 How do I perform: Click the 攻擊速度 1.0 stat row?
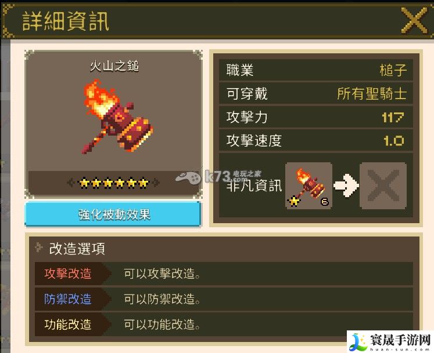pyautogui.click(x=316, y=140)
